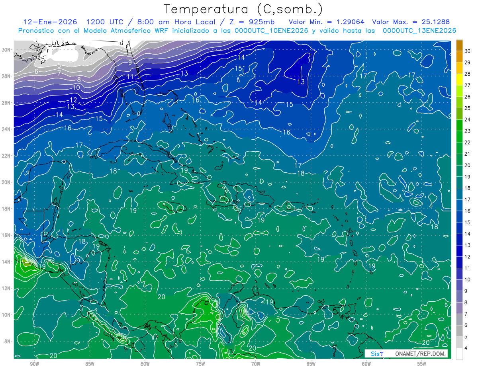Viewport: 478px width, 369px height.
Task: Click the map contour label "9" near Florida
Action: click(x=129, y=62)
